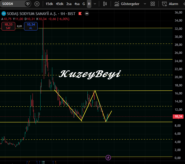This screenshot has width=185, height=164.
Task: Click the 0,01 spread value
Action: point(20,26)
